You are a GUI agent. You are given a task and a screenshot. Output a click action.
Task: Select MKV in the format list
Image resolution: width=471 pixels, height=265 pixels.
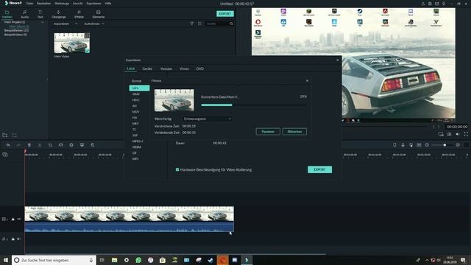pyautogui.click(x=135, y=124)
